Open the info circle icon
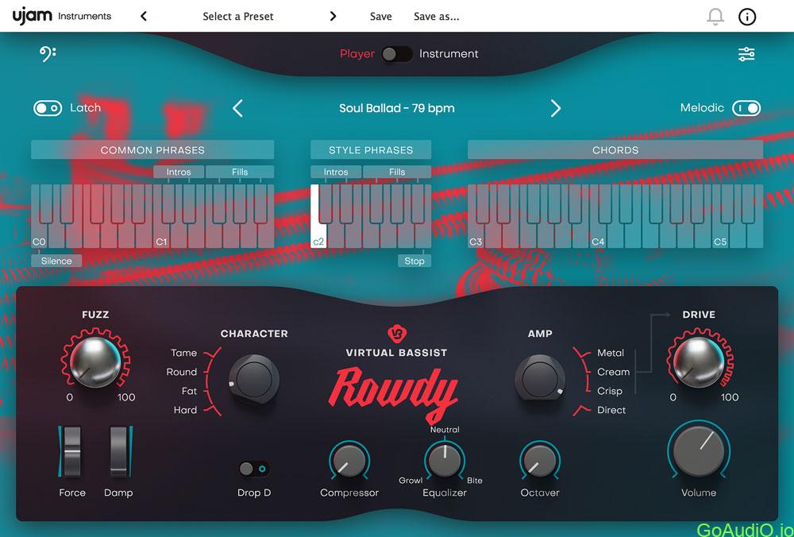 [x=747, y=17]
